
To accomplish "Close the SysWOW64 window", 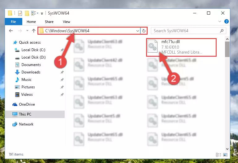I will pos(223,13).
